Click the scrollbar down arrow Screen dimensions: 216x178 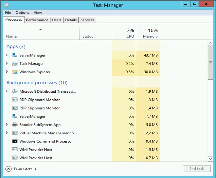pyautogui.click(x=210, y=159)
